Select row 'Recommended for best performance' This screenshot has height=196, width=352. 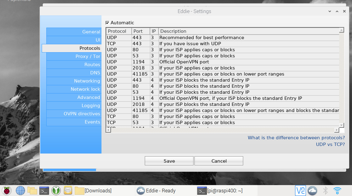(x=222, y=38)
